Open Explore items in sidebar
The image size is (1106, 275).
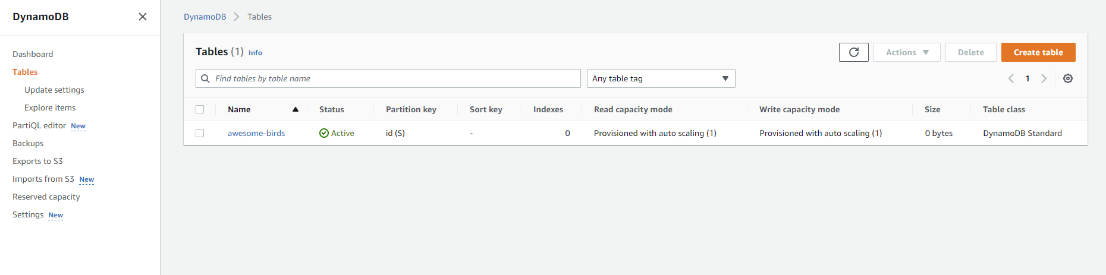click(x=50, y=108)
